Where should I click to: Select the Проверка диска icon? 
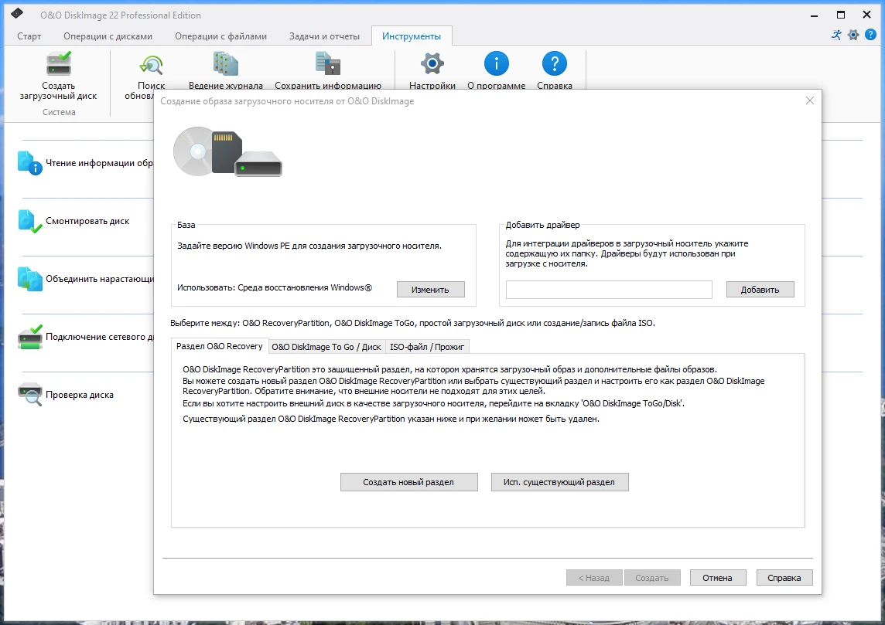coord(29,395)
